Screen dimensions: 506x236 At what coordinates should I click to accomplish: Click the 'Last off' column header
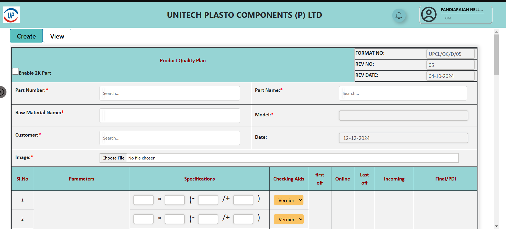pos(364,179)
